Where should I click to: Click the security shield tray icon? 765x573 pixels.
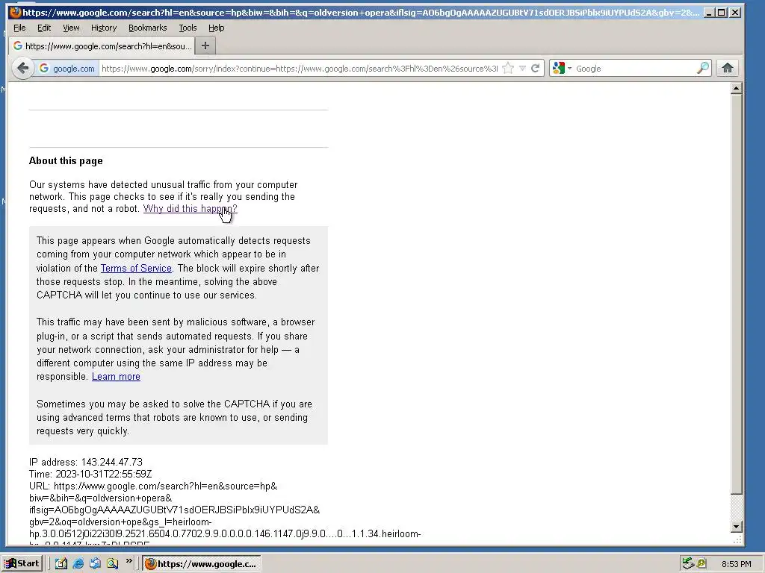coord(701,563)
